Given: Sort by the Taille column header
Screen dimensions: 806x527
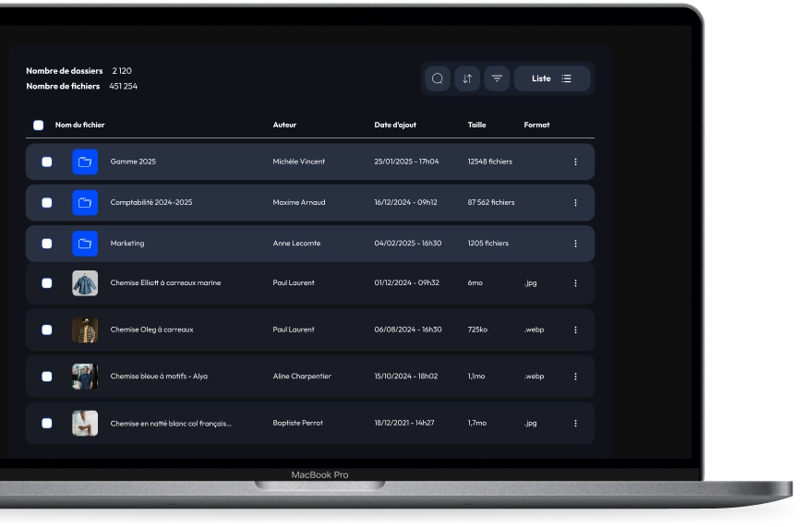Looking at the screenshot, I should click(476, 126).
